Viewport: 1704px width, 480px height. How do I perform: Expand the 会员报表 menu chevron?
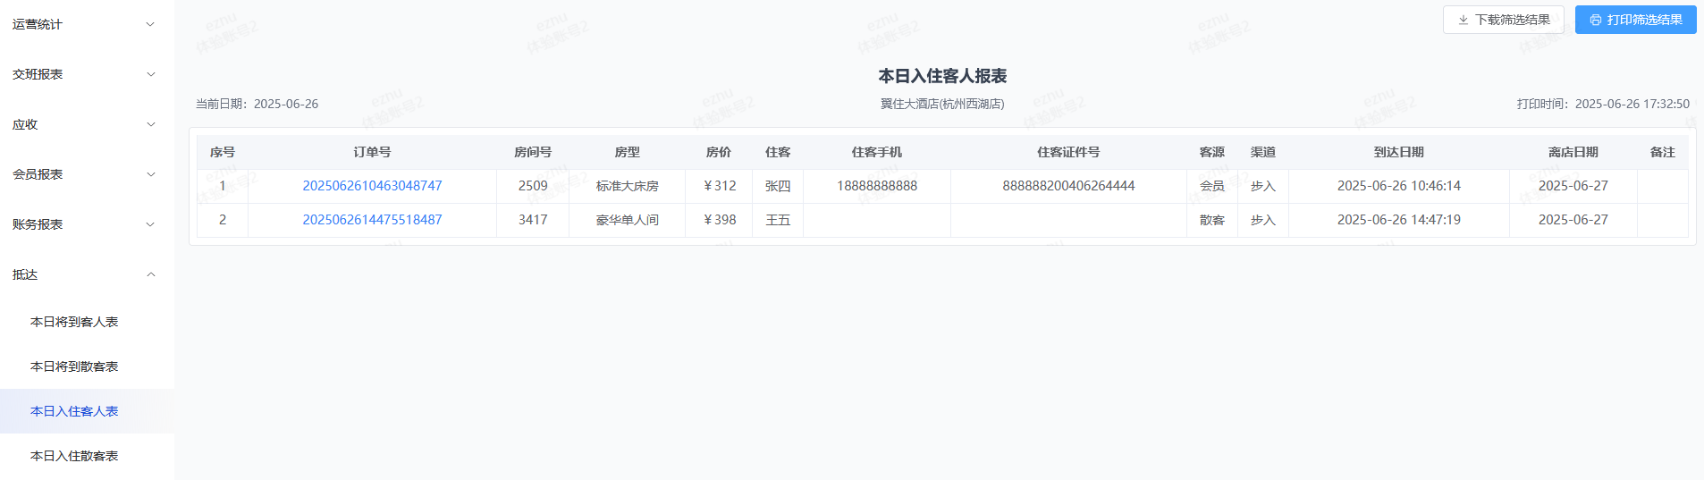click(150, 174)
